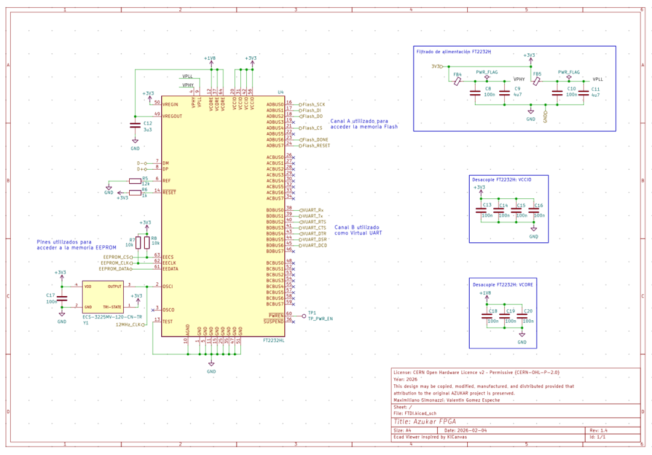Click the 12MHz_CLK label
652x455 pixels.
[x=130, y=324]
